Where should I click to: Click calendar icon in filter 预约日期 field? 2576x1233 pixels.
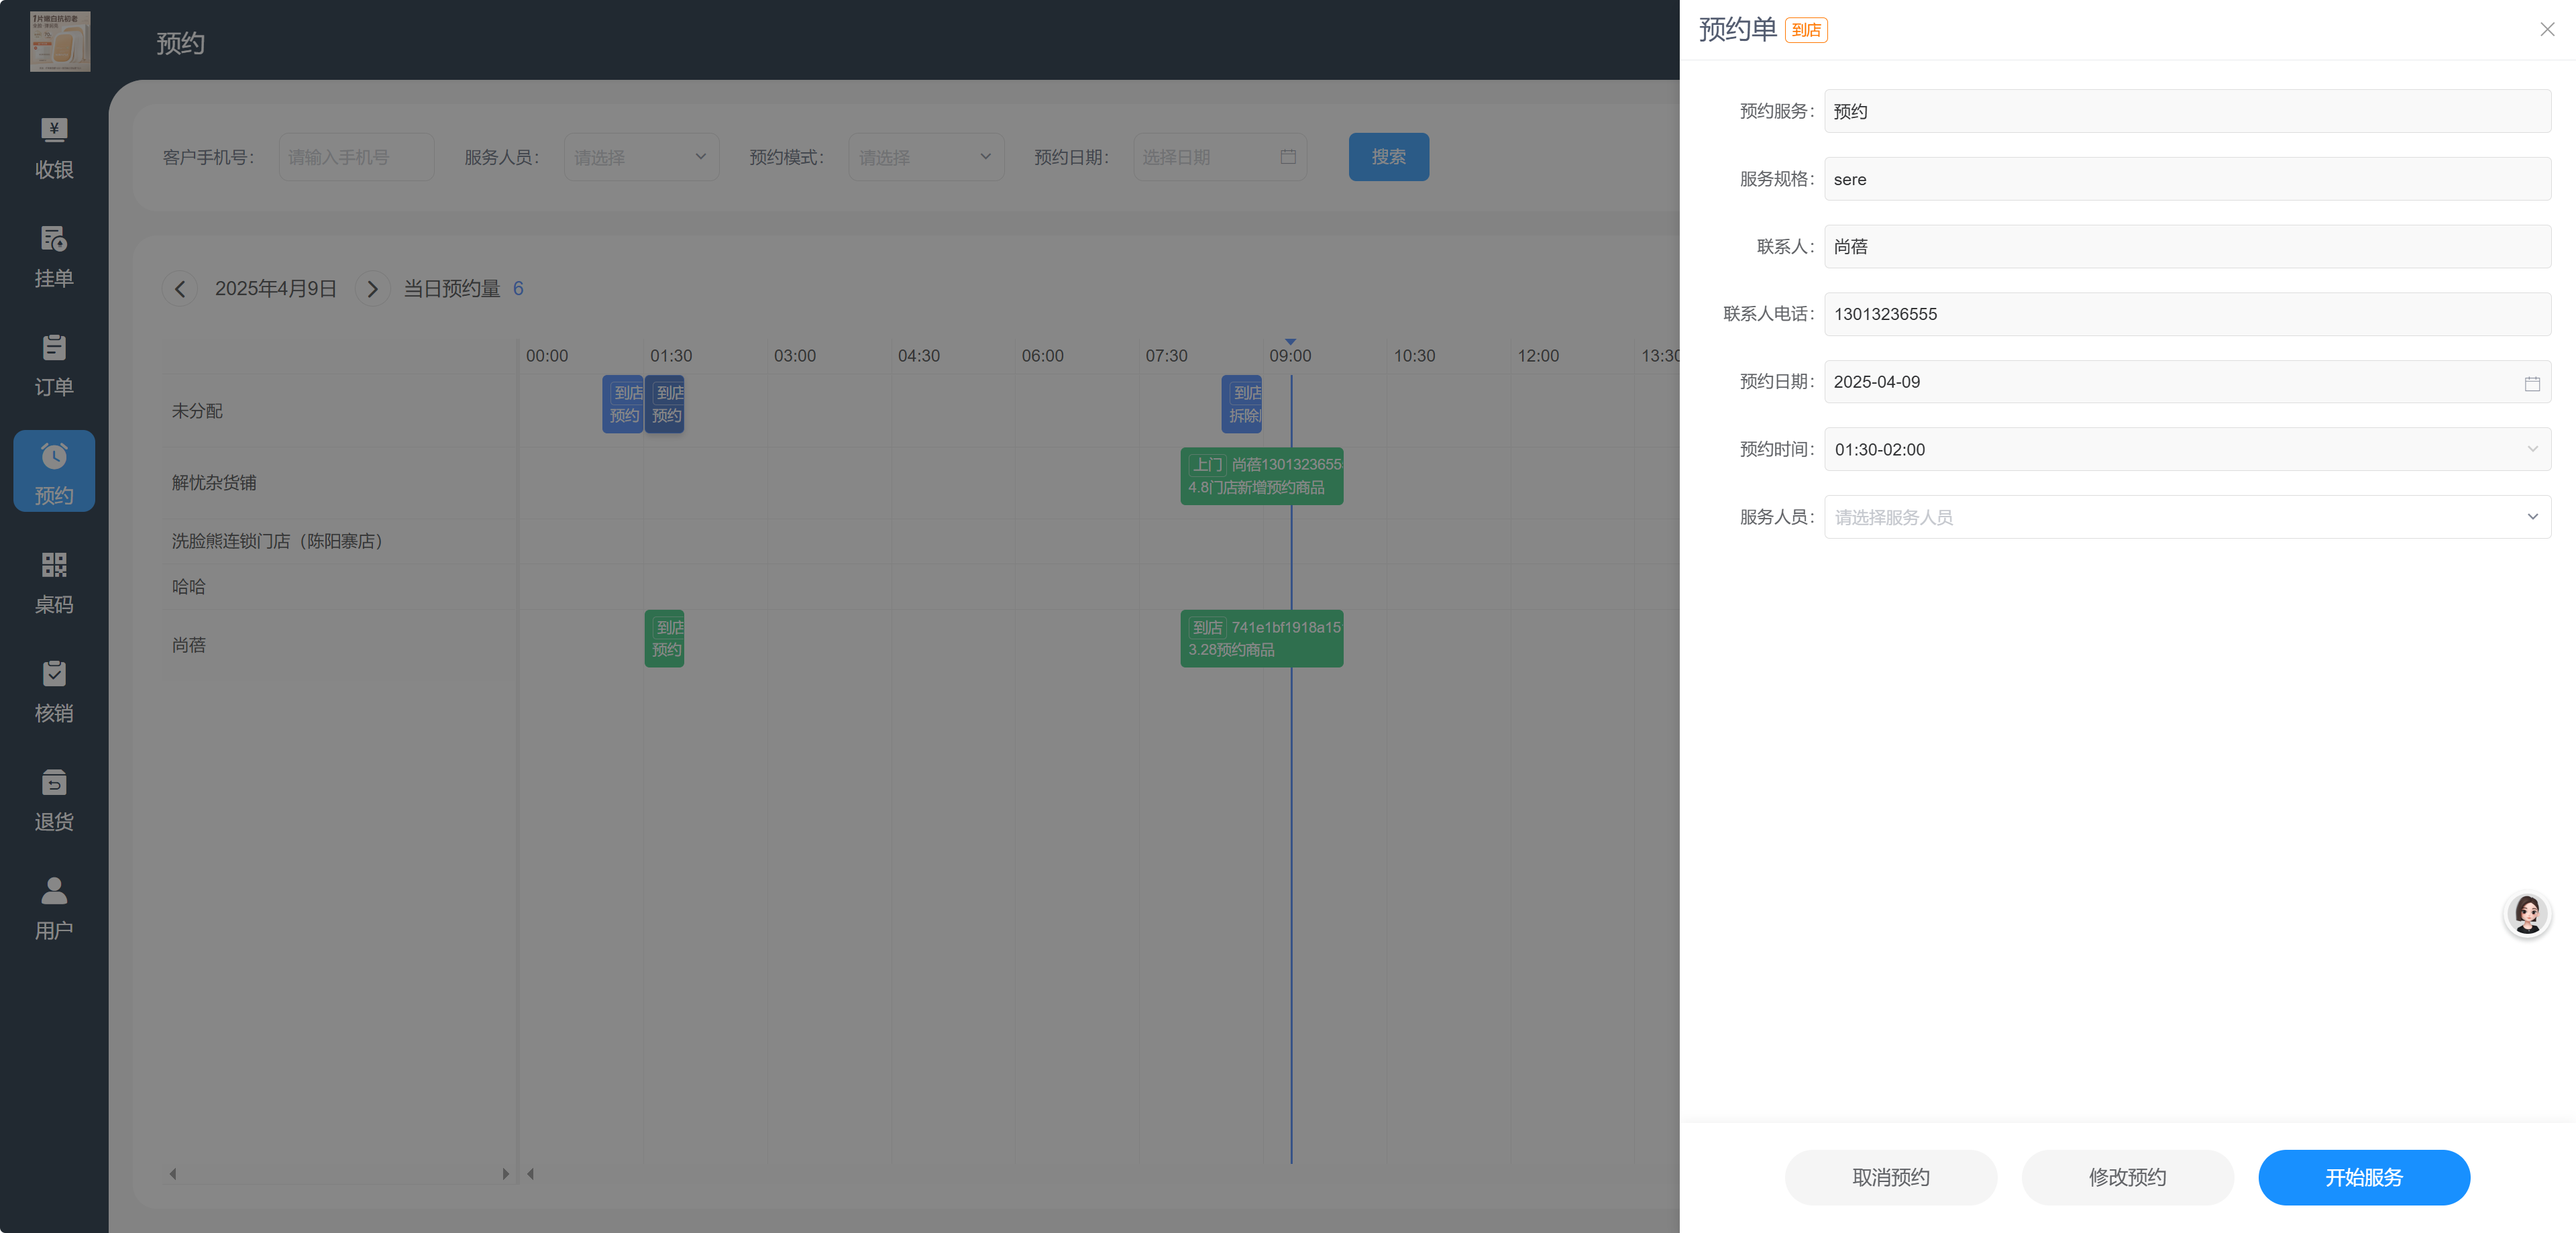(x=1288, y=157)
